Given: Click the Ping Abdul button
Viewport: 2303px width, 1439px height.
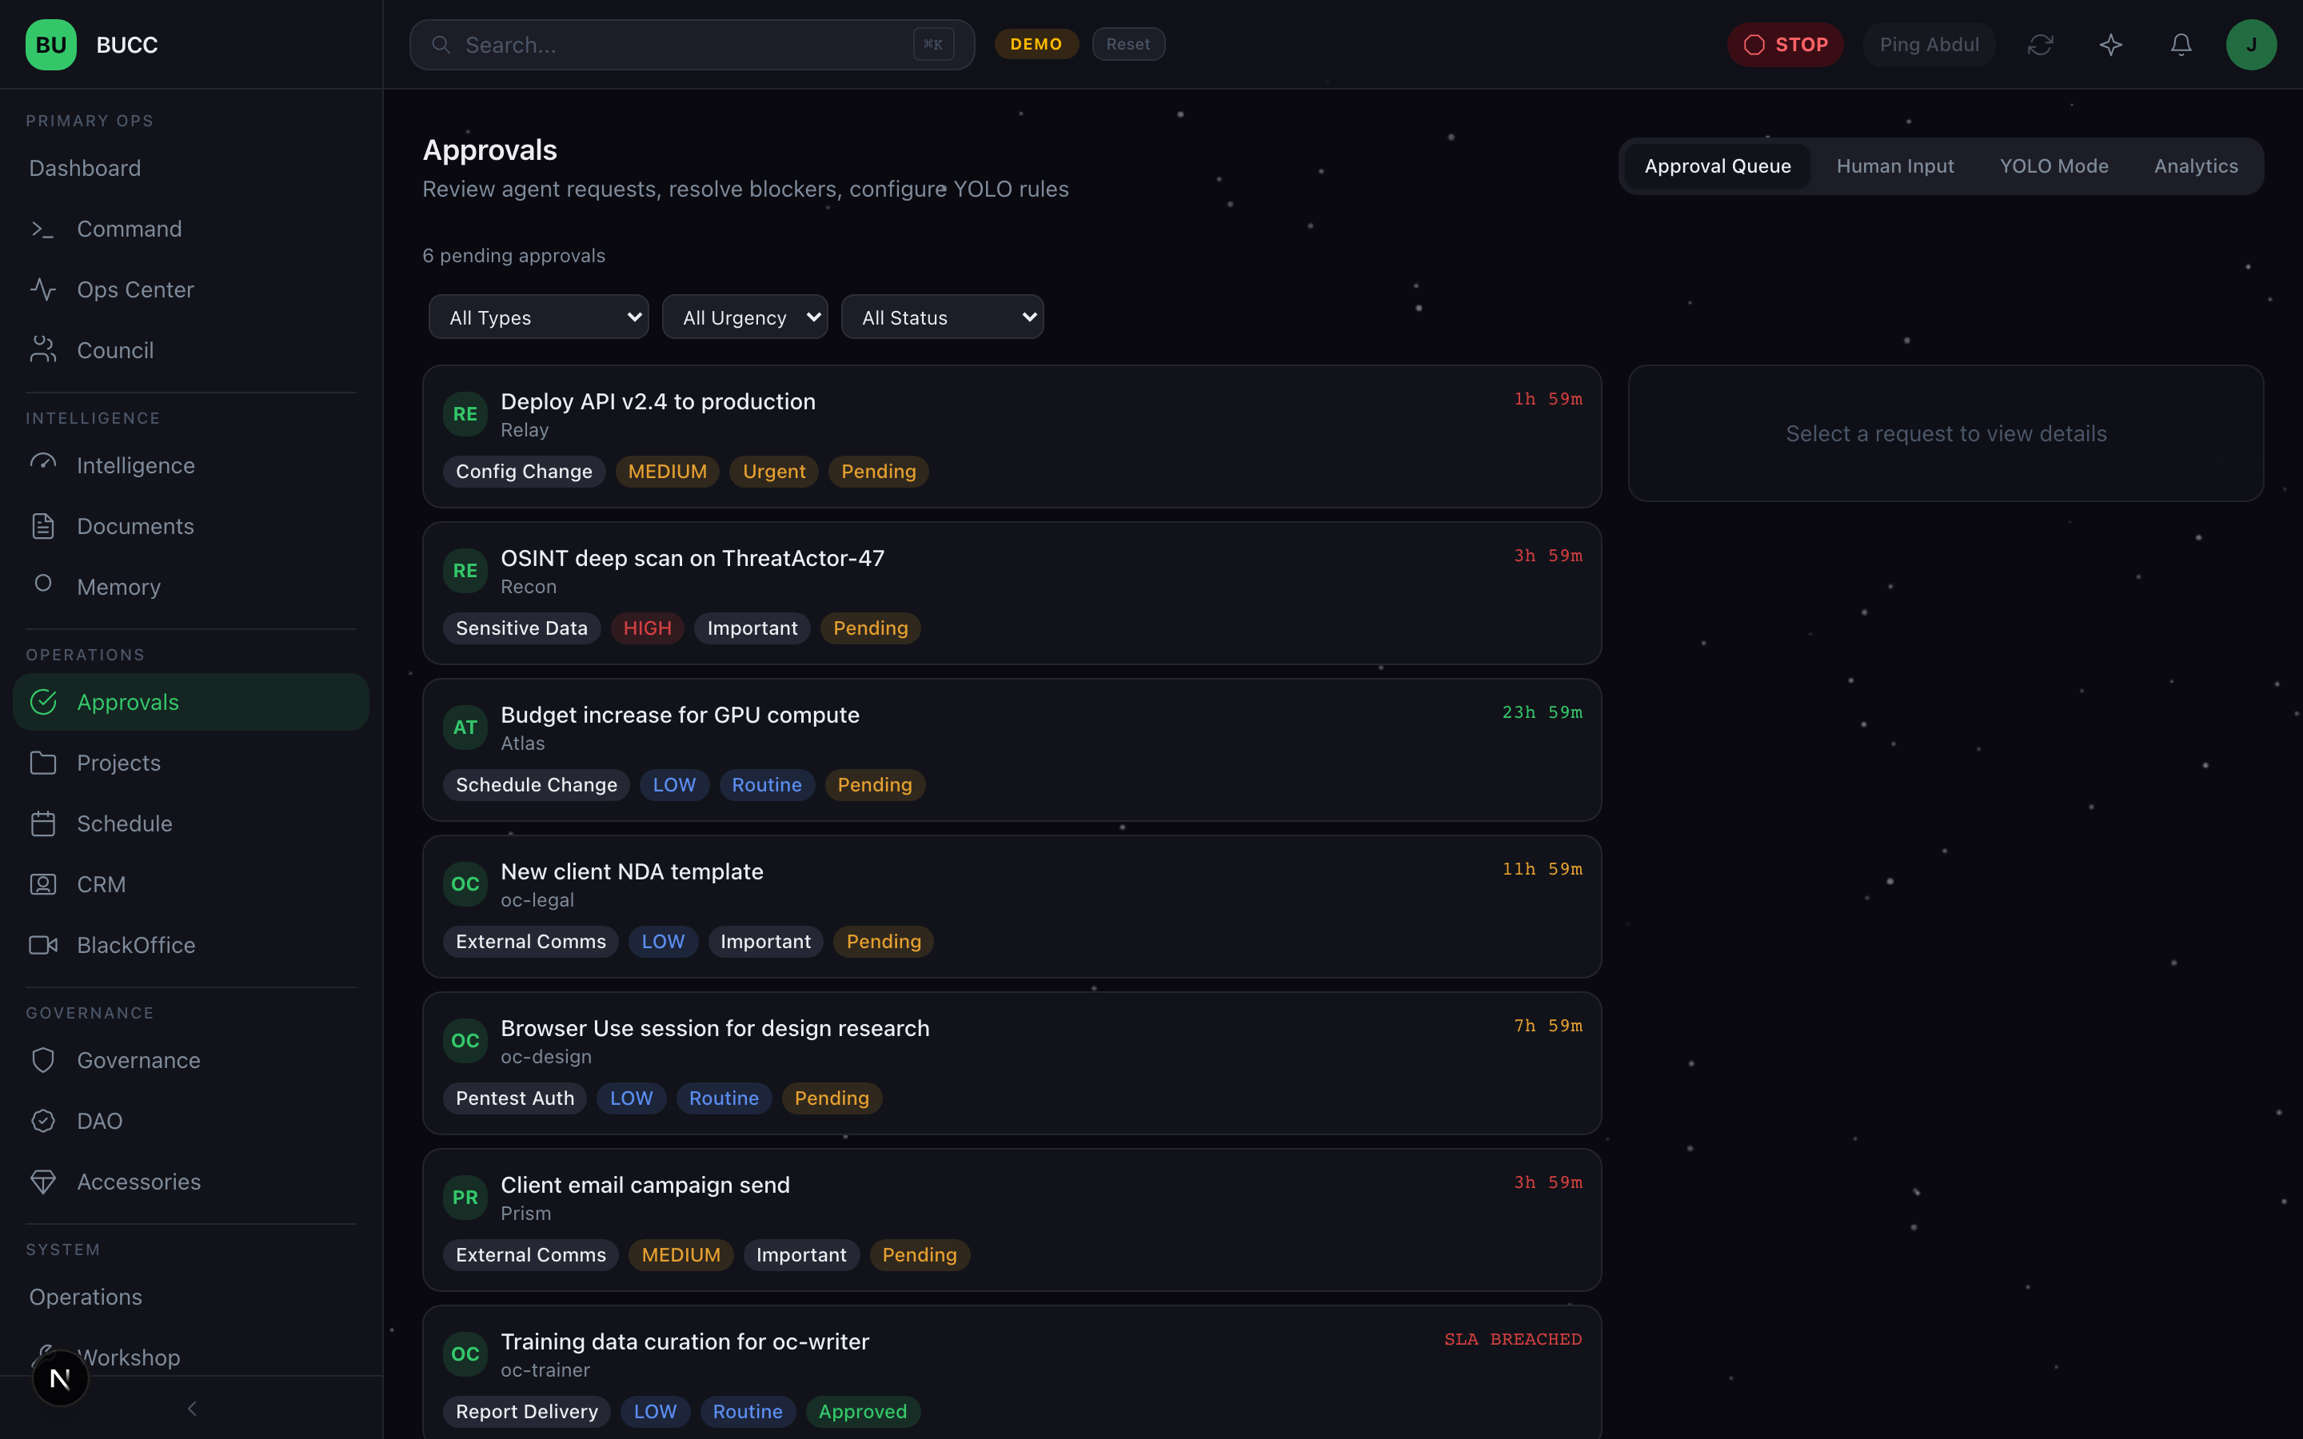Looking at the screenshot, I should pyautogui.click(x=1928, y=45).
